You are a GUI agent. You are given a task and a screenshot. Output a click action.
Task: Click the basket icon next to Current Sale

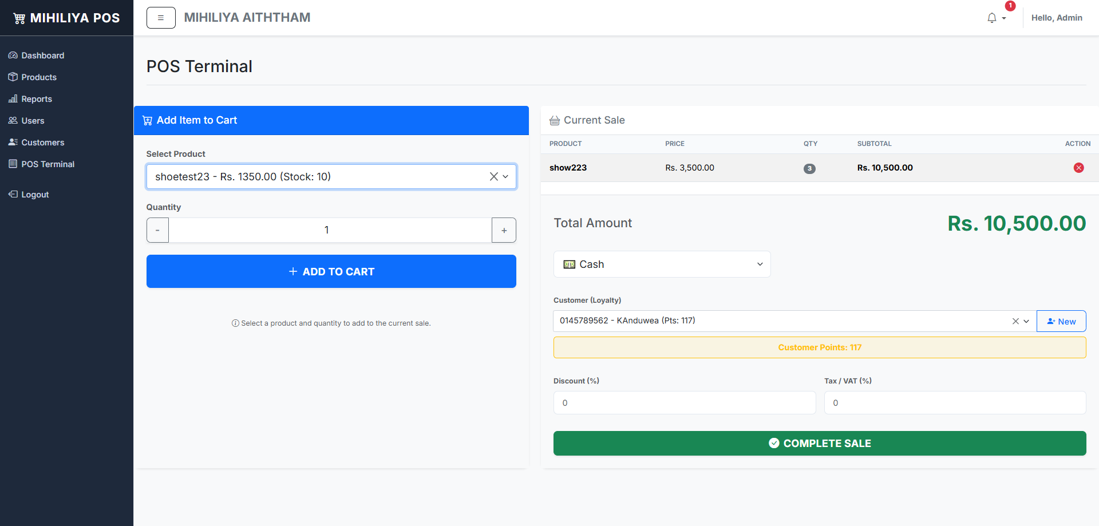click(x=555, y=120)
